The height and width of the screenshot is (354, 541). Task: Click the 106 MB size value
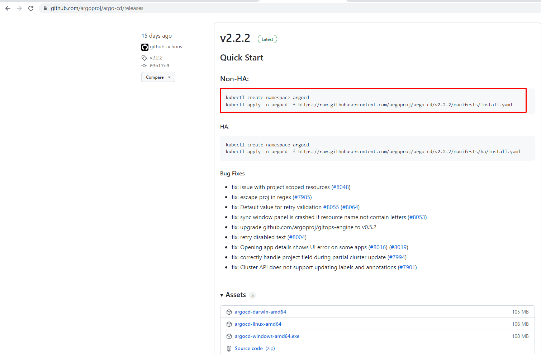coord(520,324)
